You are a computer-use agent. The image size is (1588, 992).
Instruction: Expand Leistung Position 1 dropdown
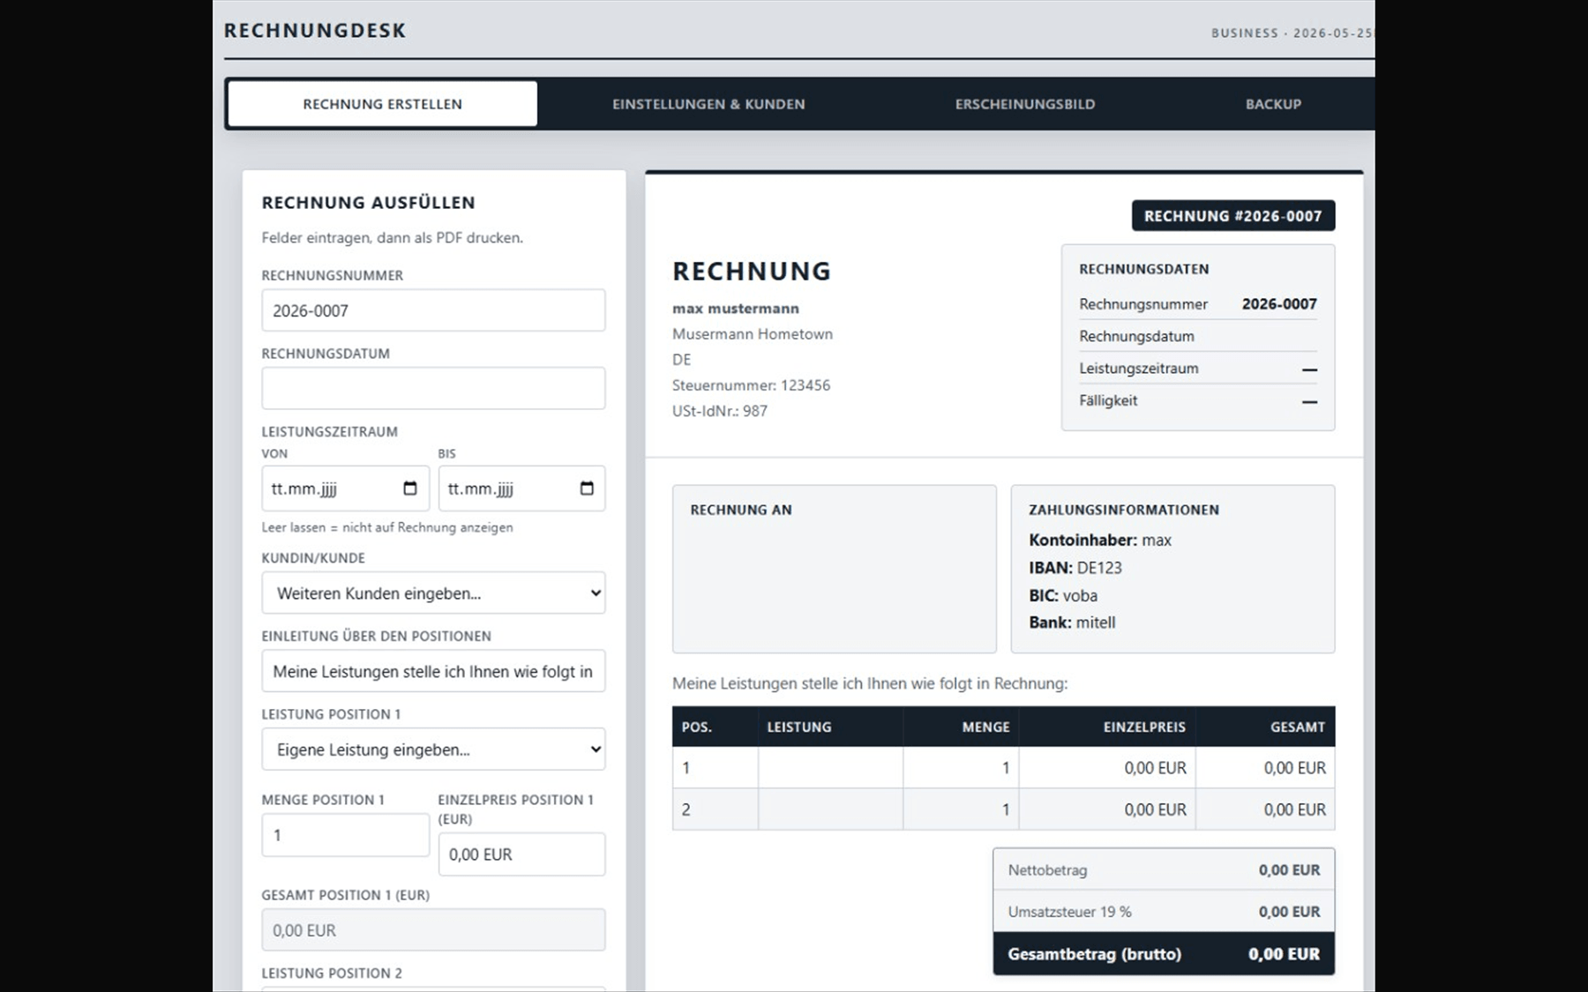pos(433,750)
